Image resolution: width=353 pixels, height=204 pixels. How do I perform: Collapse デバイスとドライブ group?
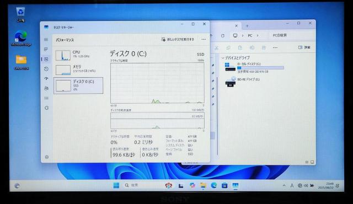coord(223,58)
